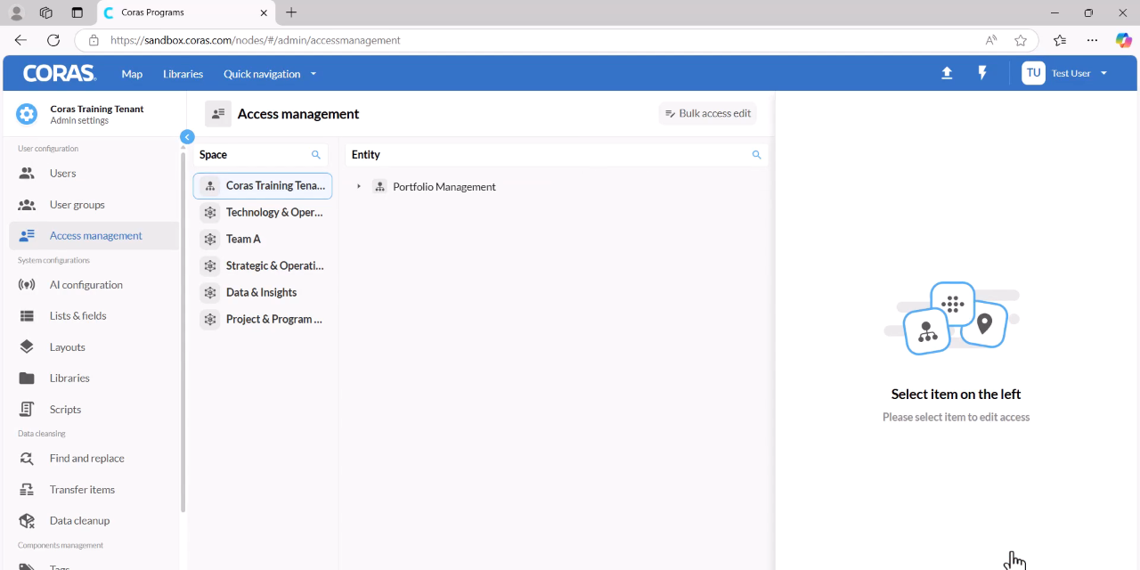Open browser Settings and more menu
This screenshot has width=1140, height=570.
coord(1093,40)
